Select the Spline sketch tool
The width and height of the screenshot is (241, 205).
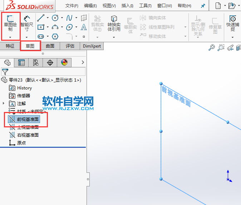click(69, 18)
